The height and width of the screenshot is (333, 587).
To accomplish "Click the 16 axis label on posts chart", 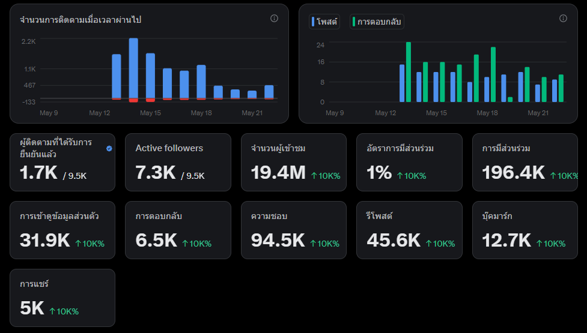I will click(x=321, y=62).
